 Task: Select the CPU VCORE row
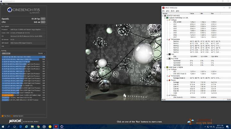pyautogui.click(x=196, y=22)
